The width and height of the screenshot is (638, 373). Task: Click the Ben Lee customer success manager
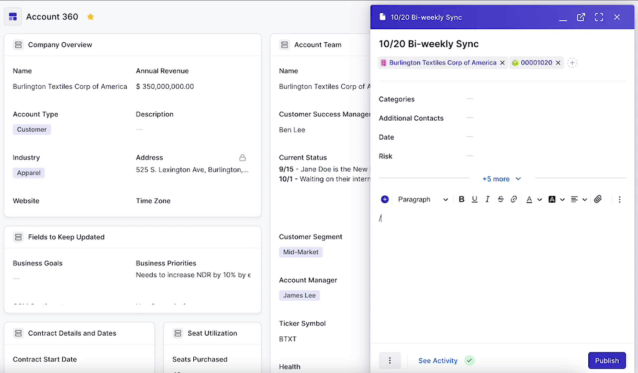292,130
